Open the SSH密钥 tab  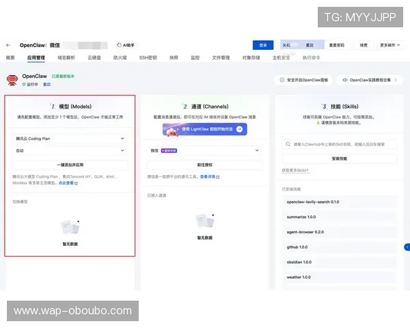click(148, 57)
